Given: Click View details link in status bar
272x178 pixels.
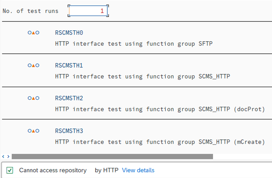Looking at the screenshot, I should point(138,170).
